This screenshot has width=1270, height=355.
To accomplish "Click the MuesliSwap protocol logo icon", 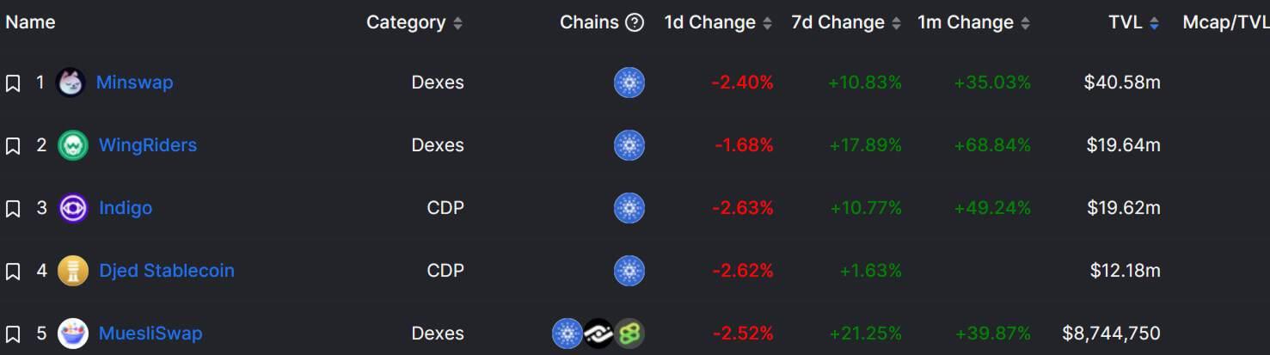I will point(73,334).
